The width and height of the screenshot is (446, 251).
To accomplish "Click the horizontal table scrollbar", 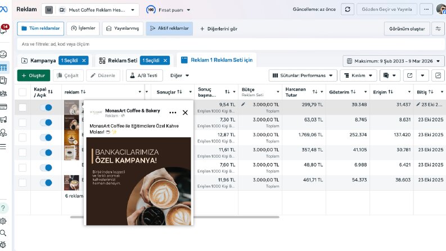I will (x=175, y=217).
